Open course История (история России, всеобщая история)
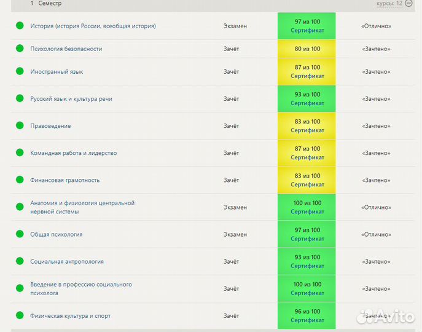This screenshot has height=332, width=422. 93,26
